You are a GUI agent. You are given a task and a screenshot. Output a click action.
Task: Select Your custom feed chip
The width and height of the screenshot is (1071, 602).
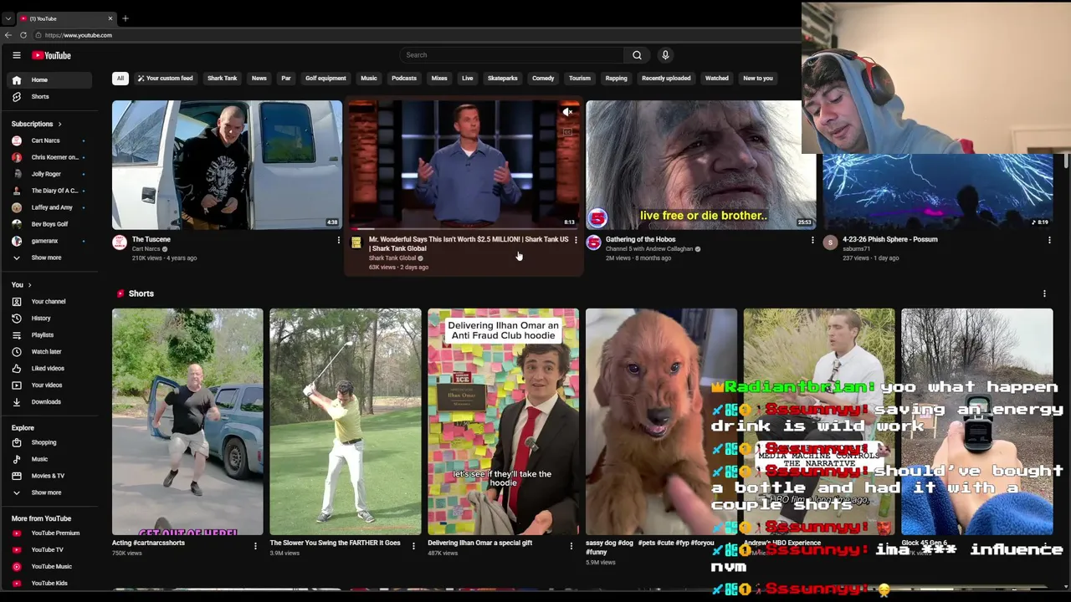pyautogui.click(x=165, y=79)
